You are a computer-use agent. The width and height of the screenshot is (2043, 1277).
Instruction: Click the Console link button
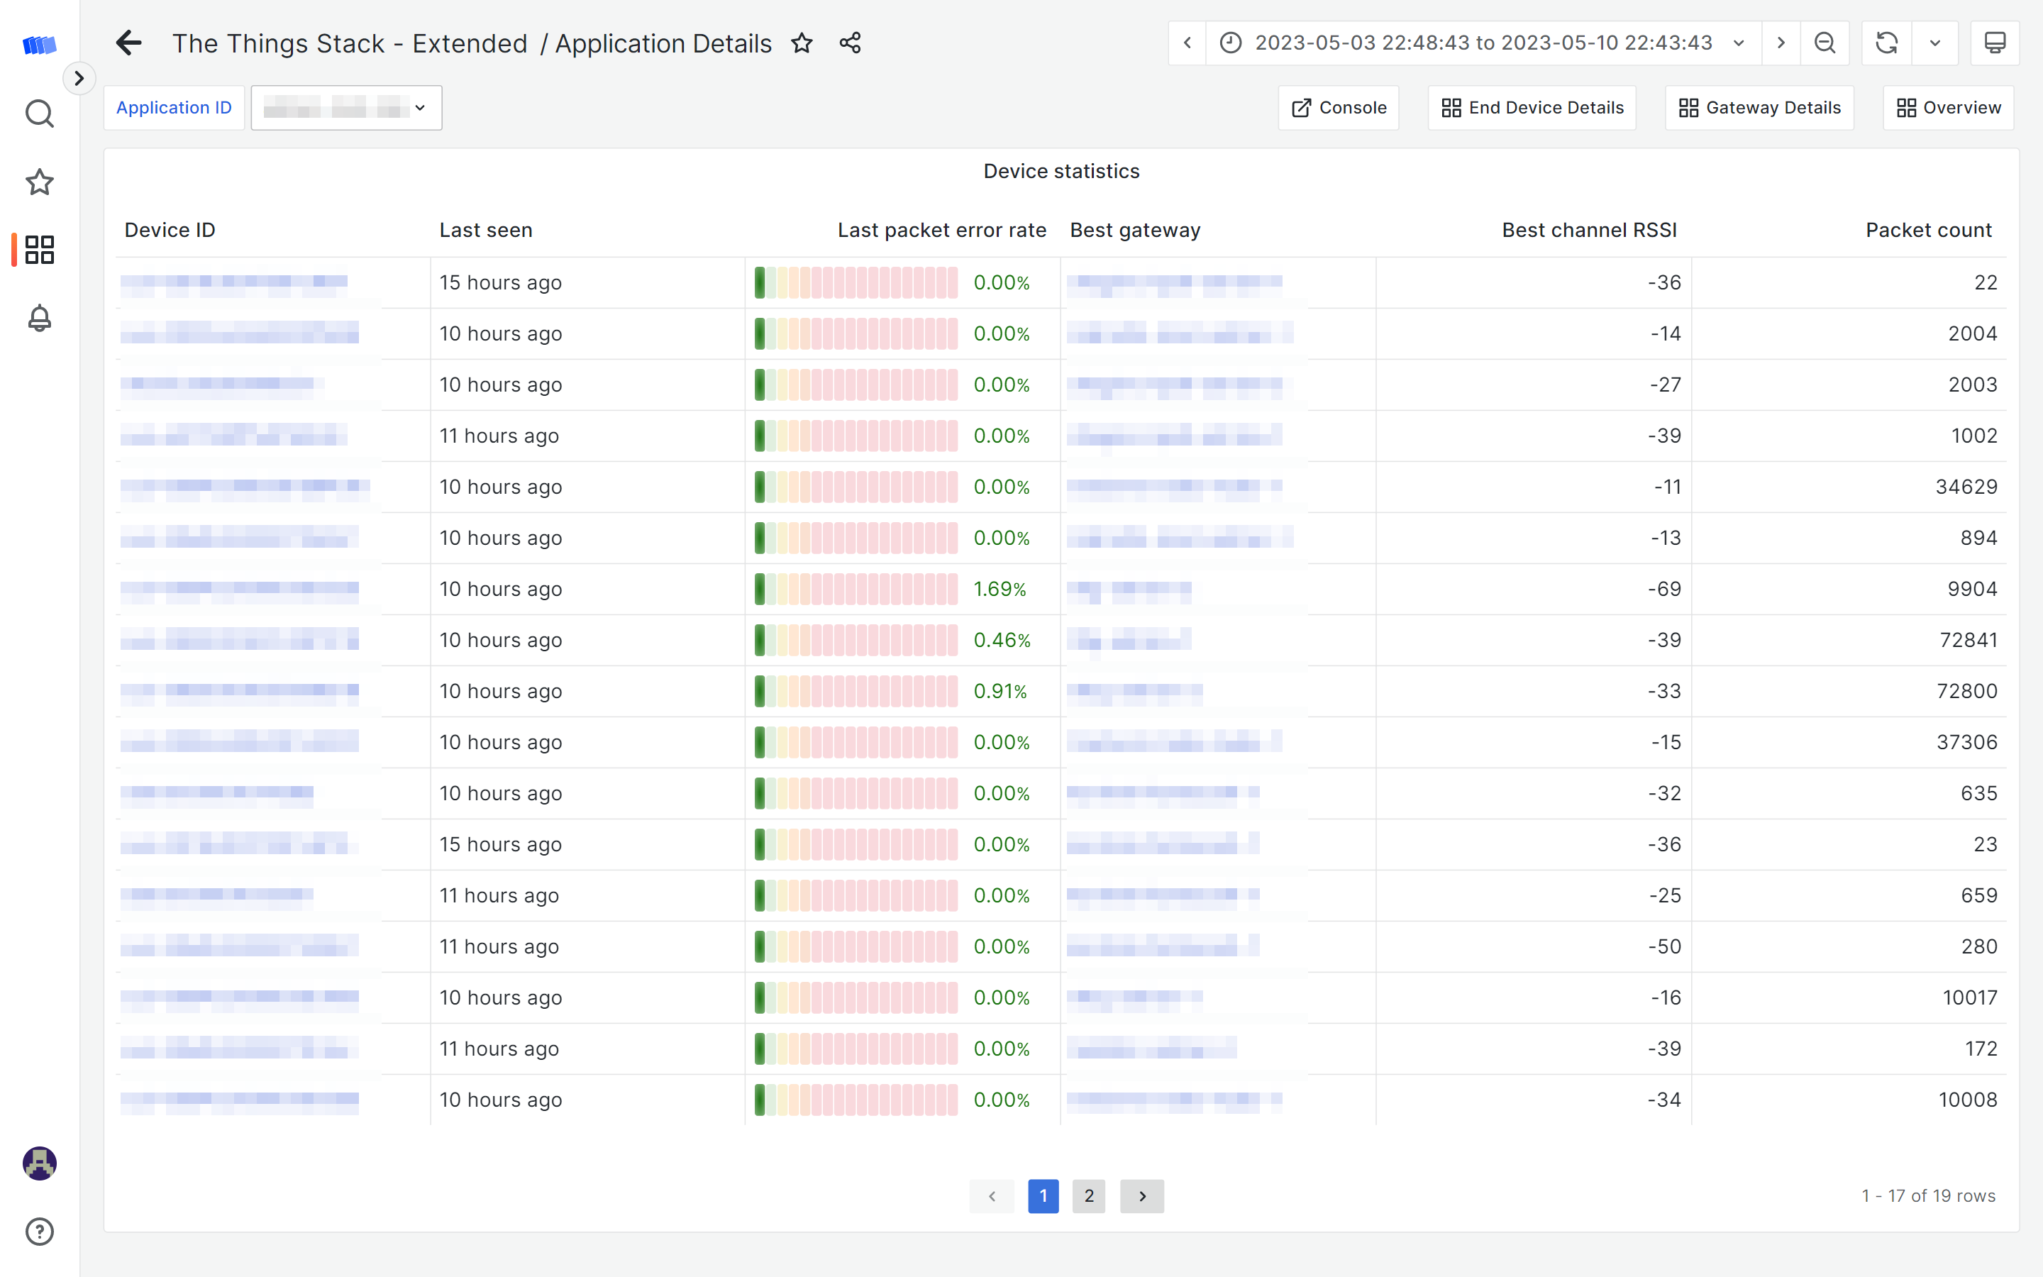point(1339,108)
